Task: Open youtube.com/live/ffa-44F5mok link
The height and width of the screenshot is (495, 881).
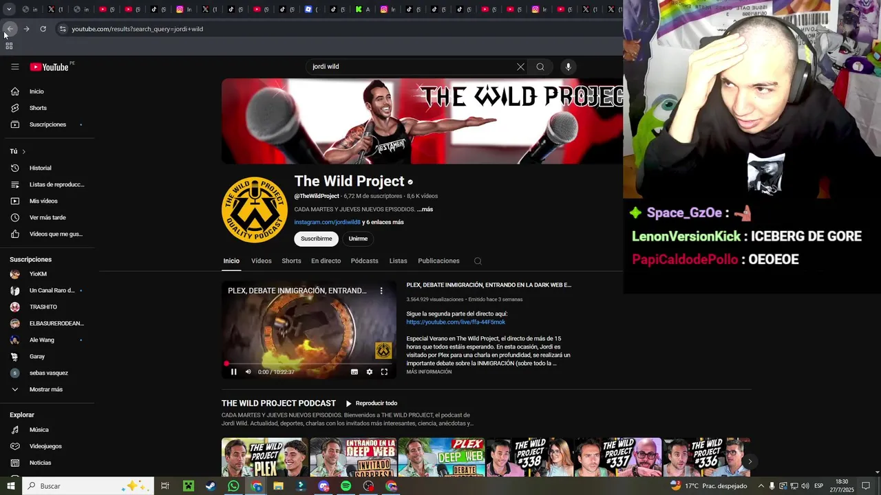Action: 456,322
